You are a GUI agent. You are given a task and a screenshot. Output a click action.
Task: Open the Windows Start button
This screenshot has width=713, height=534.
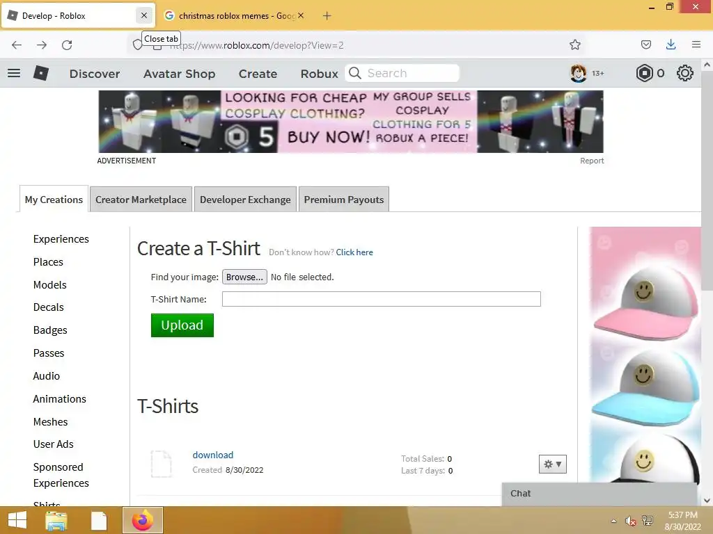click(17, 520)
